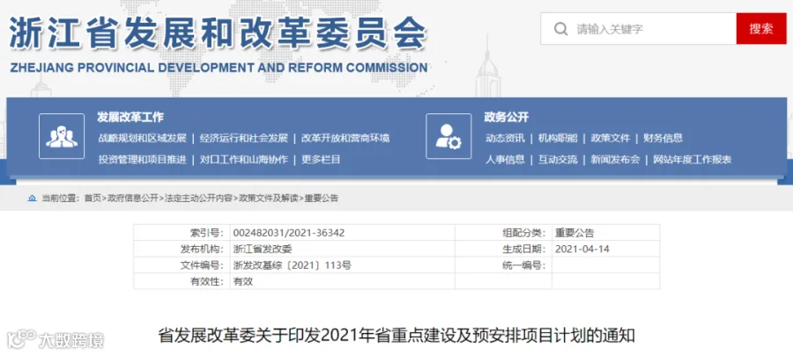
Task: Go to 首页 in breadcrumb
Action: [x=93, y=199]
